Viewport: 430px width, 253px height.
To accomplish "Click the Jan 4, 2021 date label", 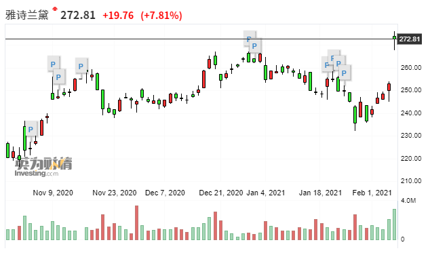I will [266, 193].
